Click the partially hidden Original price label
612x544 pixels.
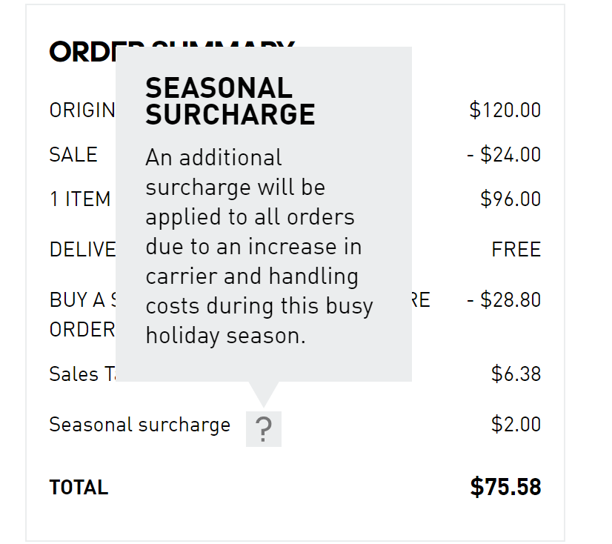pos(82,110)
